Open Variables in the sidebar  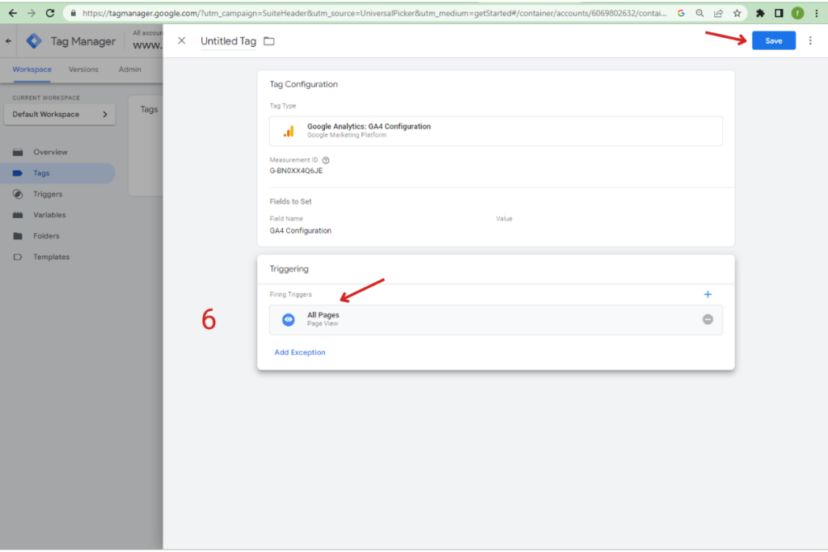pyautogui.click(x=49, y=215)
